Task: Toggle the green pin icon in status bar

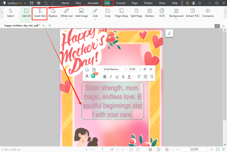Action: 223,149
